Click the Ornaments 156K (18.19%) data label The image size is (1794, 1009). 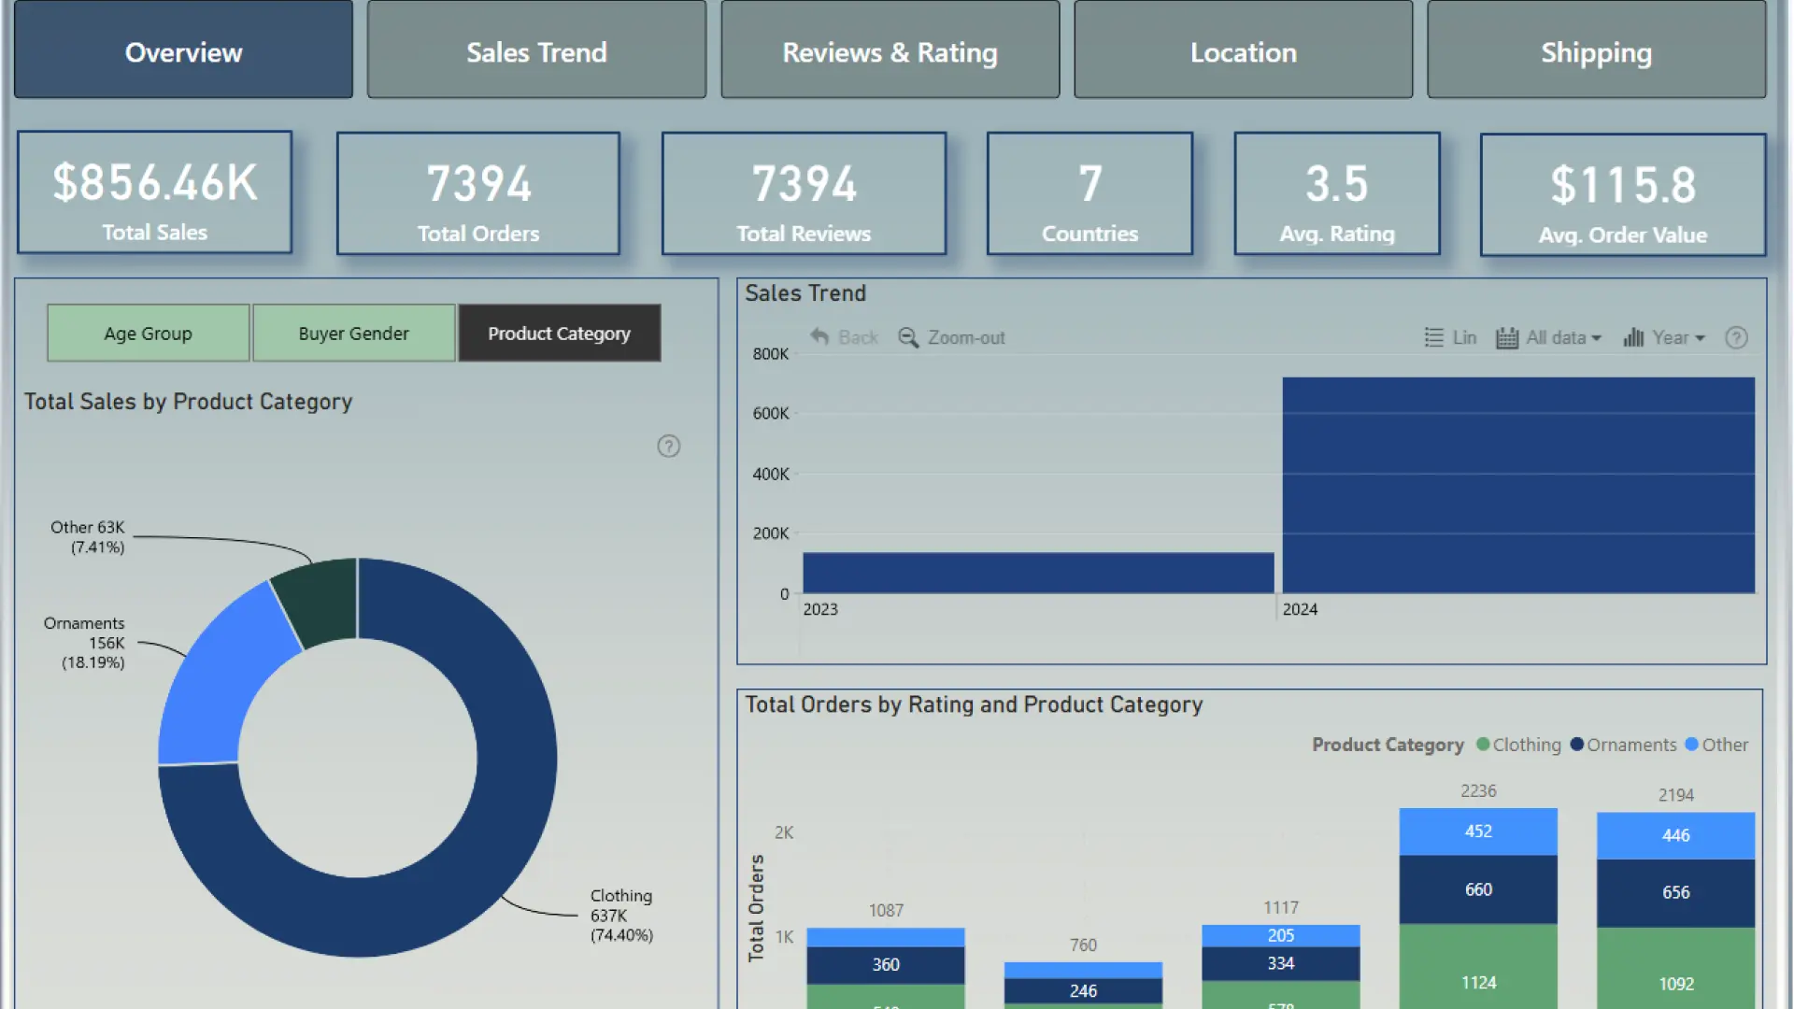point(84,643)
